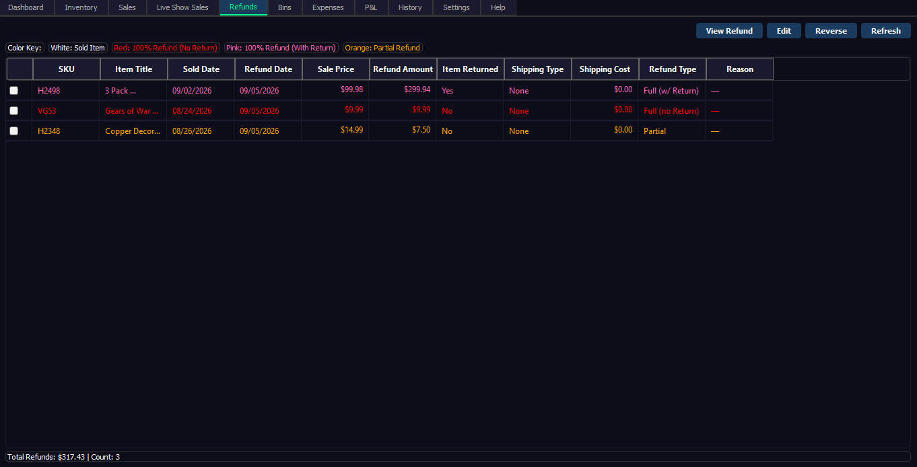Click the pink '100% Refund (With Return)' key

(281, 48)
